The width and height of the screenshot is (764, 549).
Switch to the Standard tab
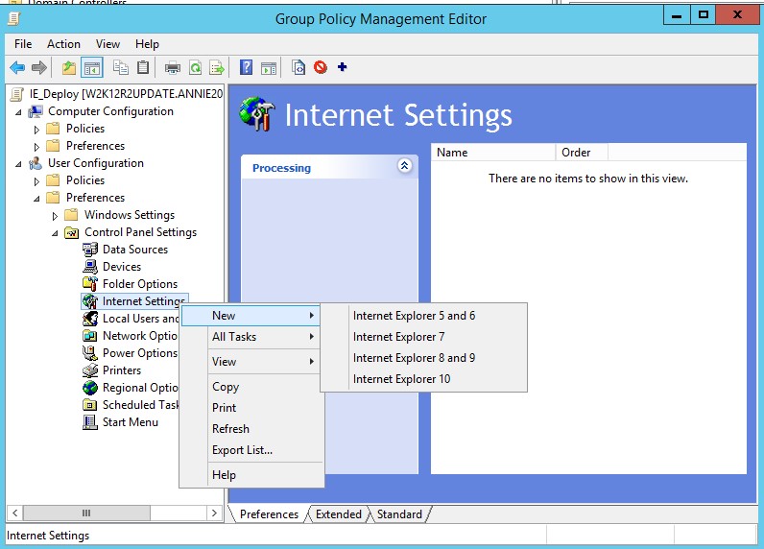coord(399,514)
